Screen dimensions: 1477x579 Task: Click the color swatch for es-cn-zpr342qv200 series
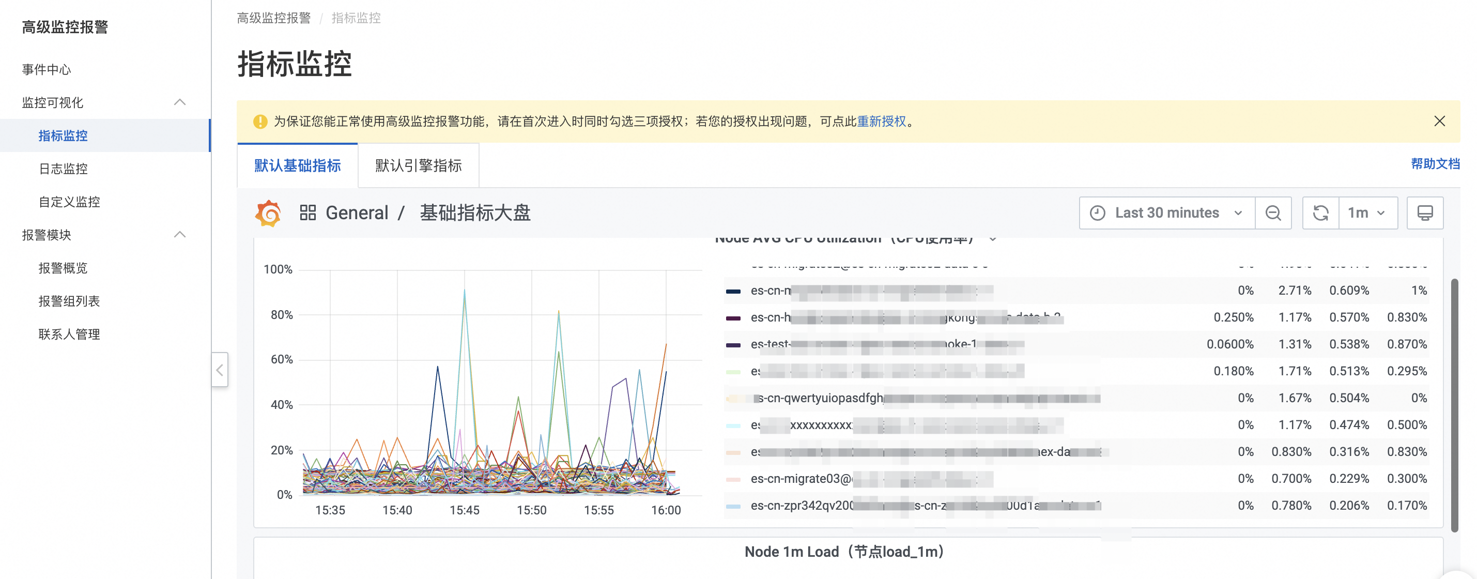[x=733, y=506]
